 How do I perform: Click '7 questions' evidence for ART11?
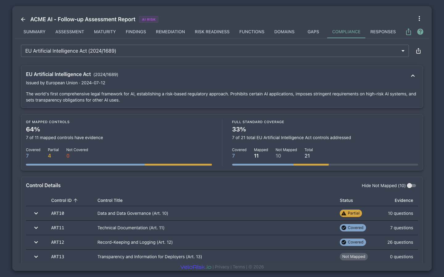[401, 228]
